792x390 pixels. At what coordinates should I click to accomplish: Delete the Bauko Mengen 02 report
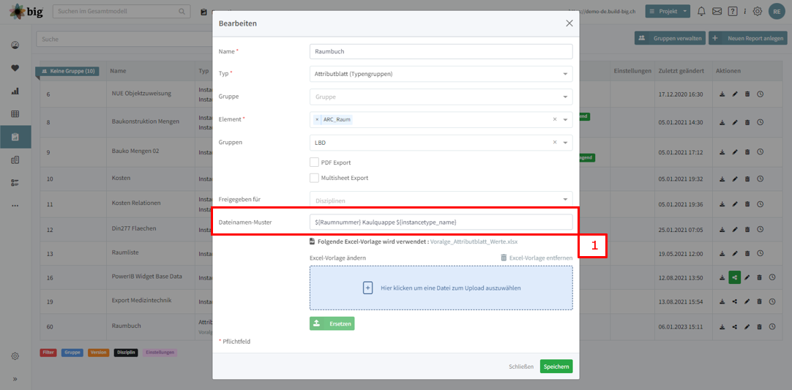coord(747,151)
